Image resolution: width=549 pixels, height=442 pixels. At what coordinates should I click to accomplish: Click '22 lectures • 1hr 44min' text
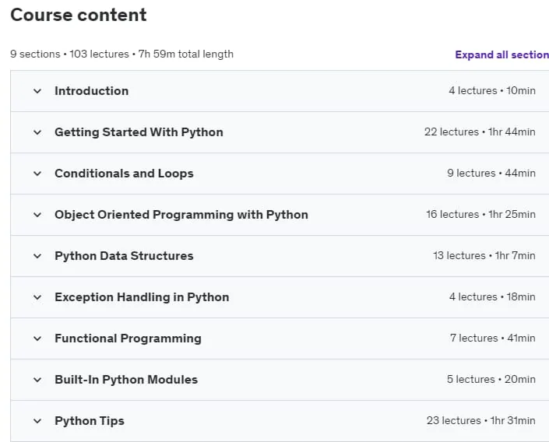click(480, 132)
